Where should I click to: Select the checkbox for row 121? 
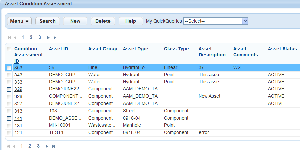tap(9, 133)
